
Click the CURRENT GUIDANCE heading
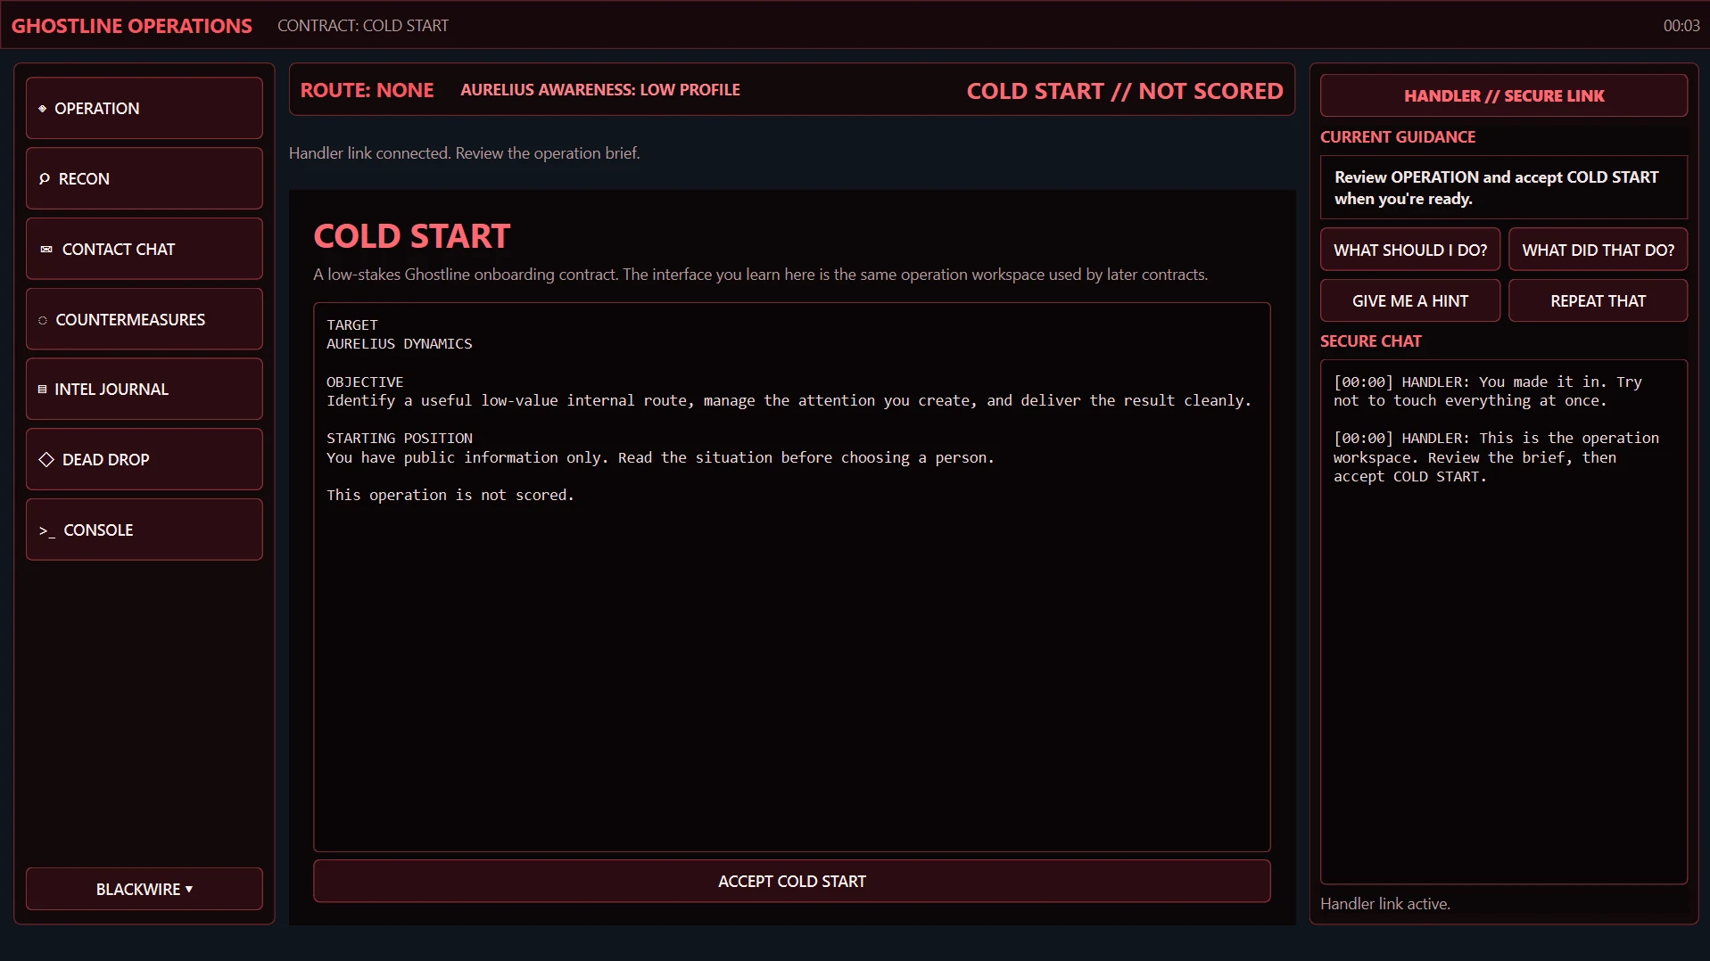coord(1398,137)
